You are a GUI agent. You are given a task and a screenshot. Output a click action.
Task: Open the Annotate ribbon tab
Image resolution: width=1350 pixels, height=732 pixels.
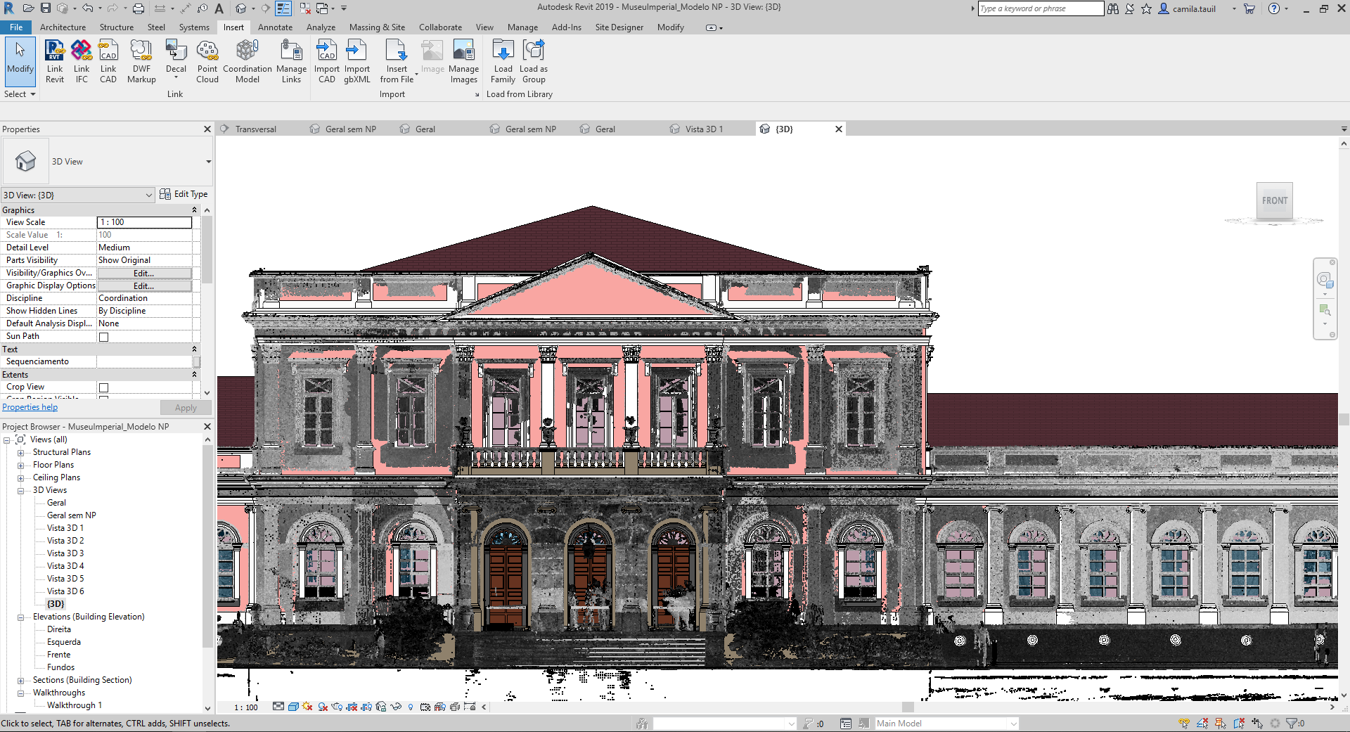point(275,27)
